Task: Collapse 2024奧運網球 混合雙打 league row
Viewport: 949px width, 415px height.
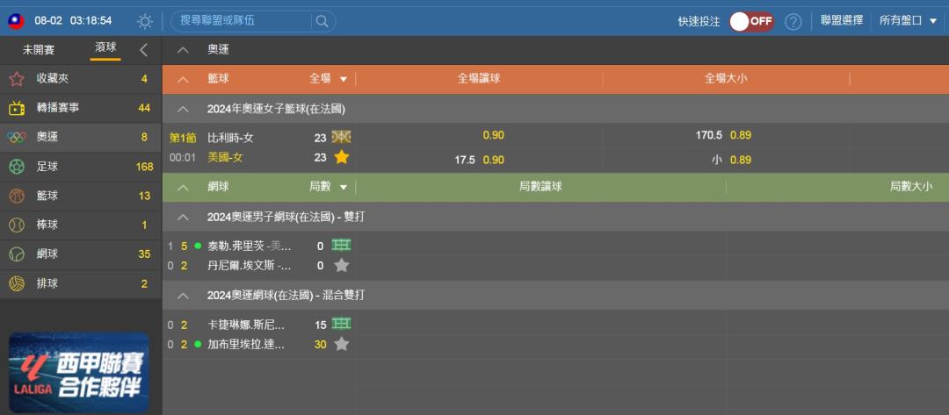Action: [x=183, y=296]
